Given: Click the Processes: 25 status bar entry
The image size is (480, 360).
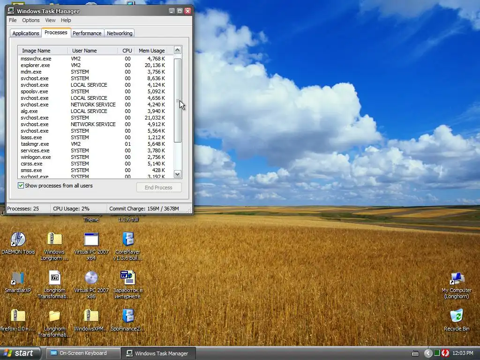Looking at the screenshot, I should point(28,209).
